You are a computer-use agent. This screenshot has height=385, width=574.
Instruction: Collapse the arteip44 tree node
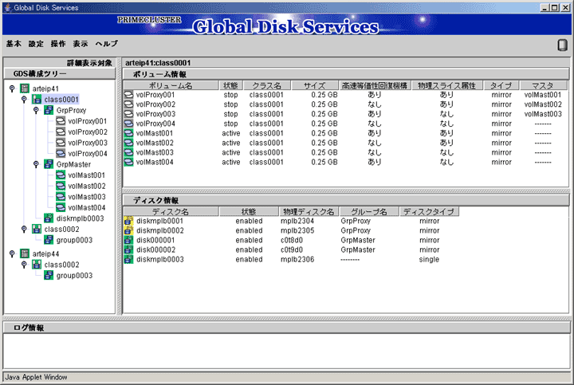point(12,253)
